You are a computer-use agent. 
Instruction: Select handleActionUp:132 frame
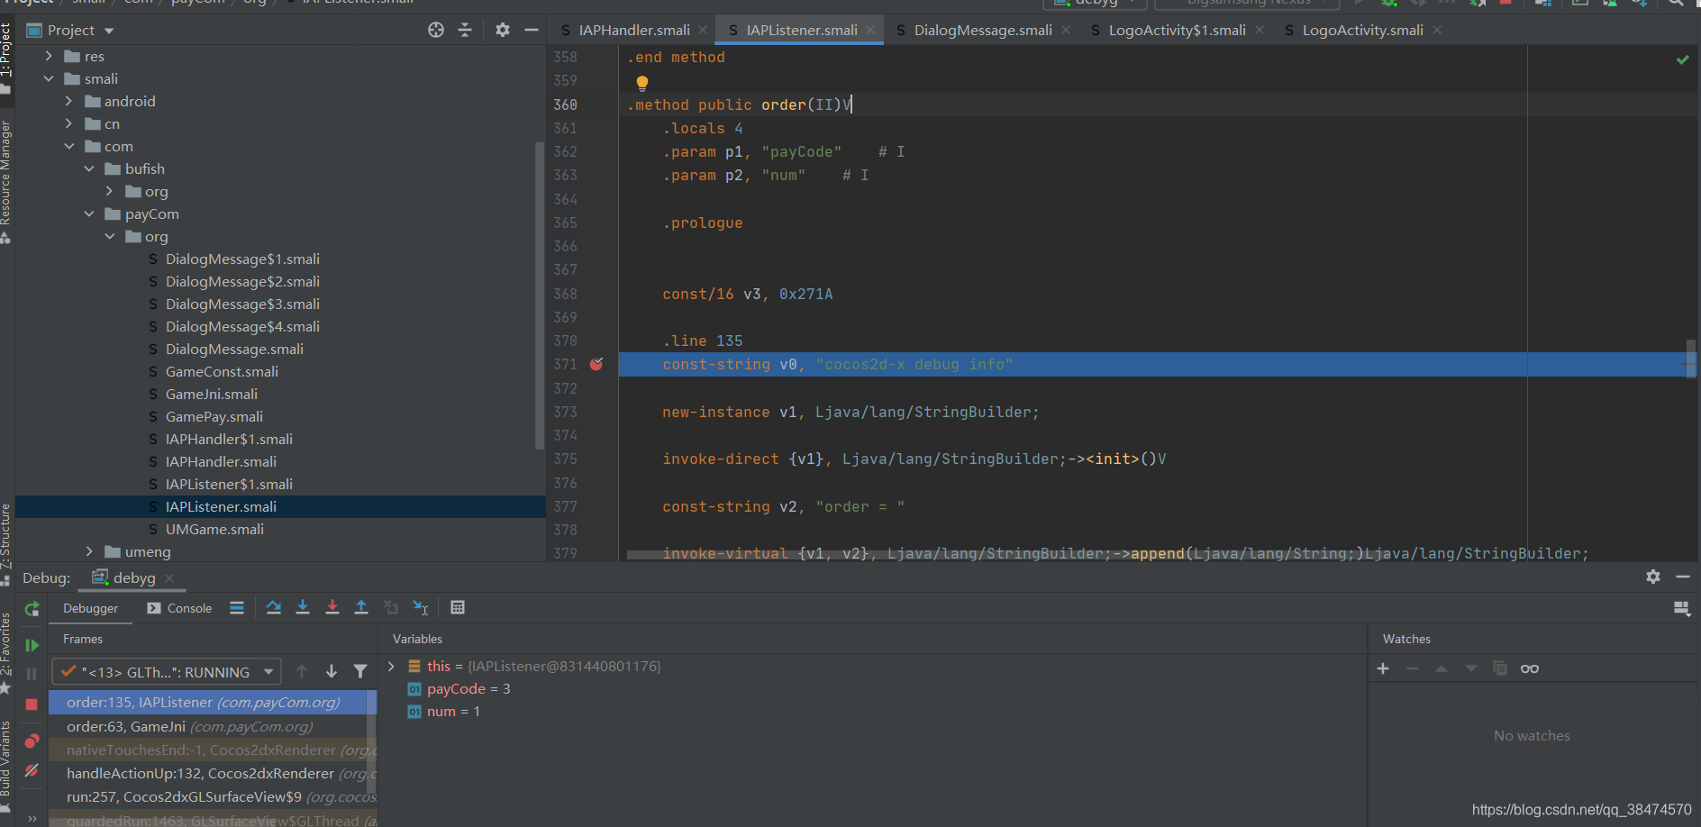coord(213,773)
